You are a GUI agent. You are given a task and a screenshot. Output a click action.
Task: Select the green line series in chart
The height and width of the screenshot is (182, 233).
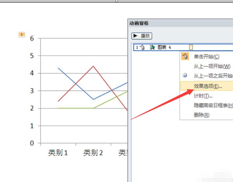point(76,108)
